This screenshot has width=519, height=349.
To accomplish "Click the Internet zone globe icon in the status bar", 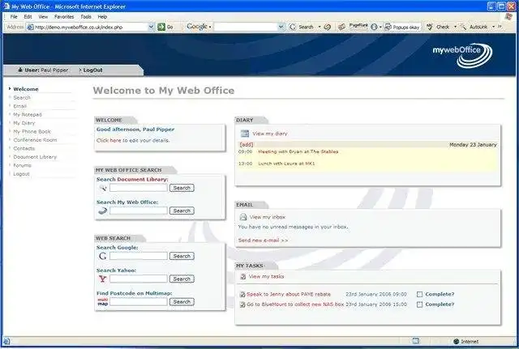I will 456,342.
